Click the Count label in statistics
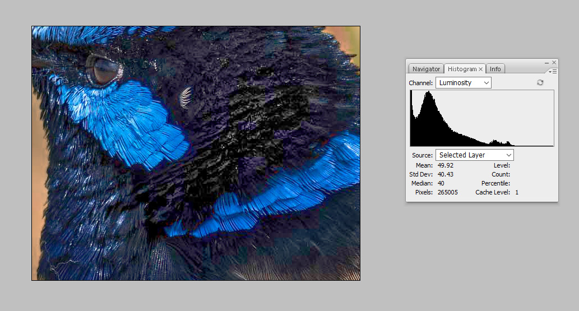Screen dimensions: 579x311 point(501,174)
